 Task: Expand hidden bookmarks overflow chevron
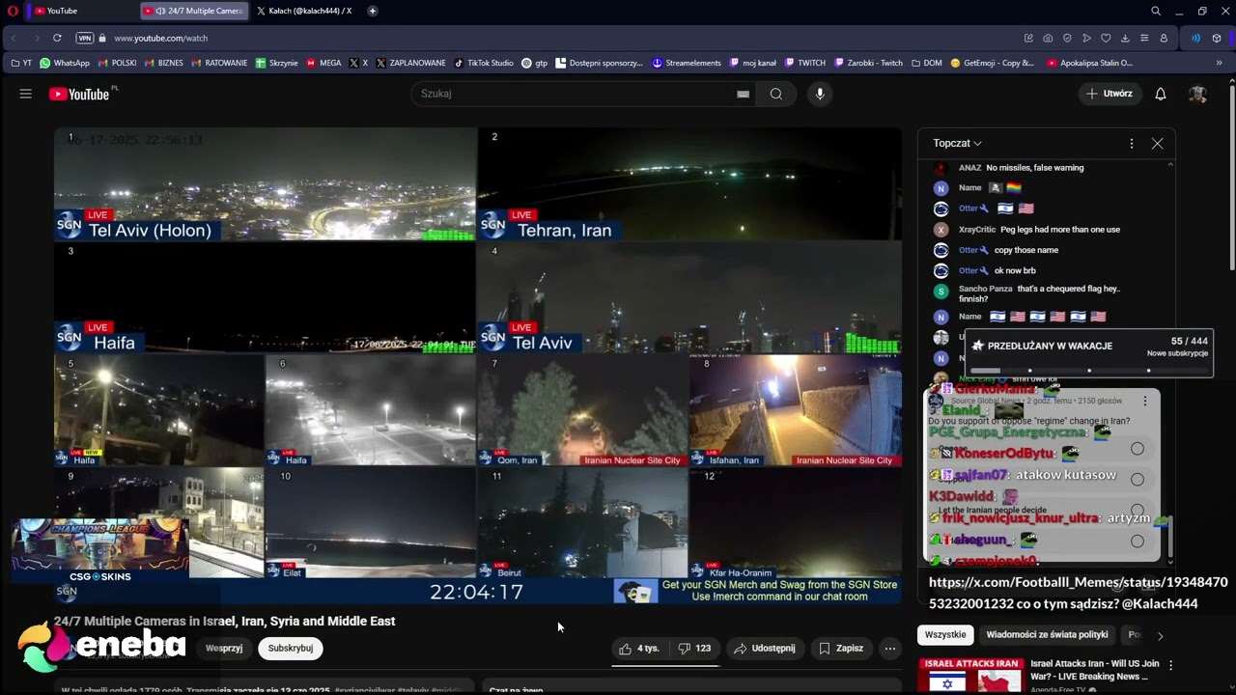pos(1219,63)
